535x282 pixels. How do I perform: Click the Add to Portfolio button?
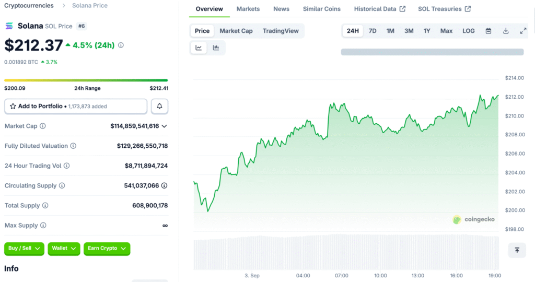click(x=76, y=107)
